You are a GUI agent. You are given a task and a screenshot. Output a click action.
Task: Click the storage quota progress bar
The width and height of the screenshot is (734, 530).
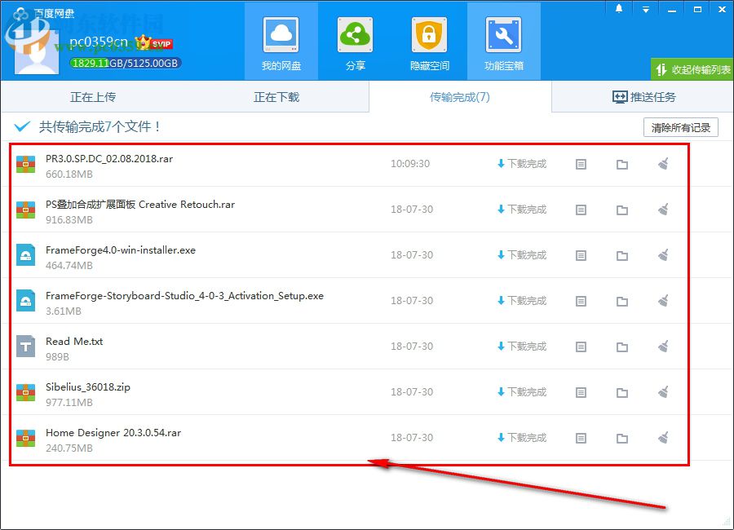tap(125, 62)
